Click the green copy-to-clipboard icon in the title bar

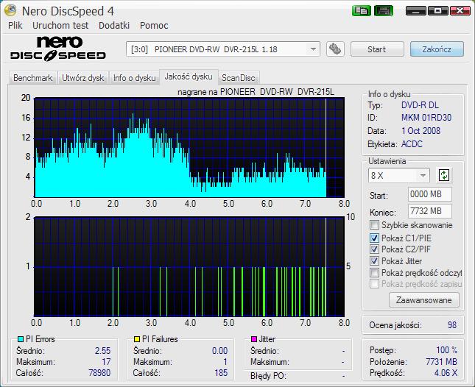[362, 11]
